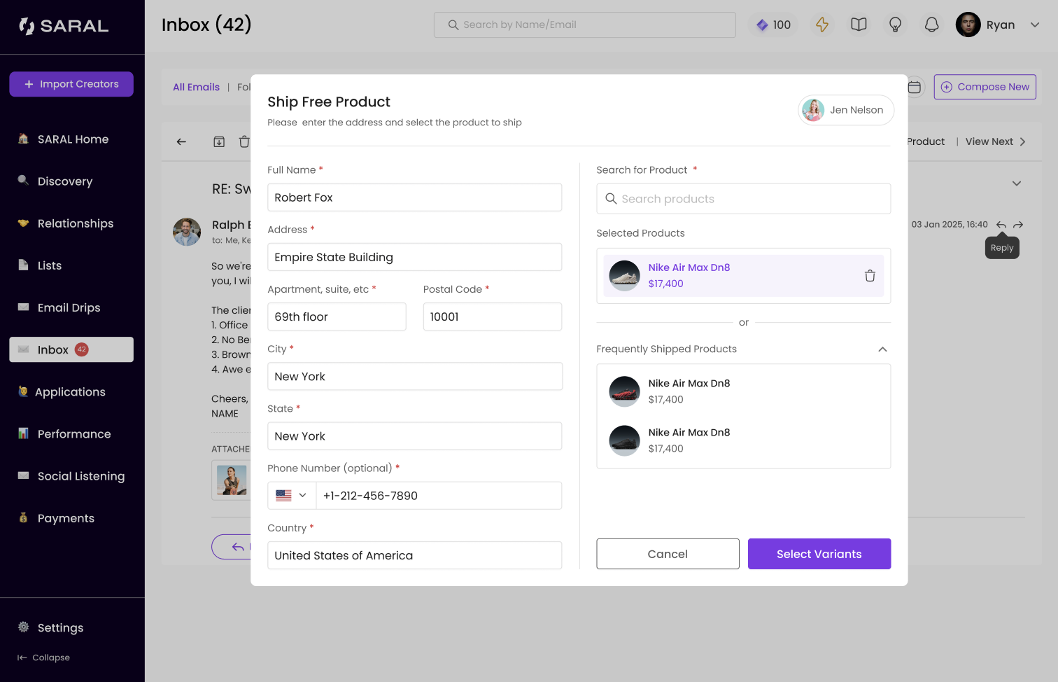Click View Next link

tap(995, 141)
